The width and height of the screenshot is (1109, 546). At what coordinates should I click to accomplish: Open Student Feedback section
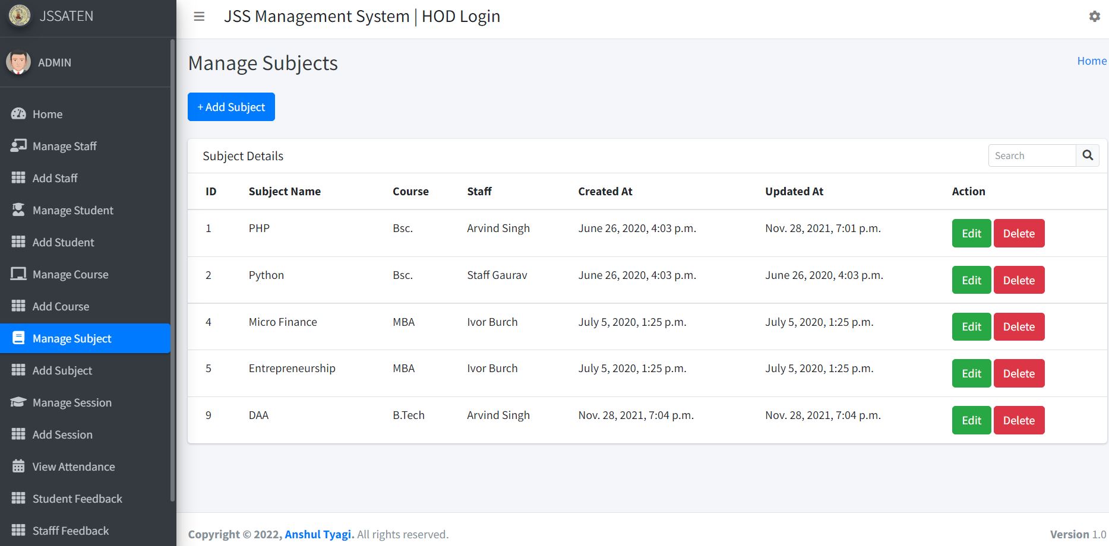click(x=77, y=499)
